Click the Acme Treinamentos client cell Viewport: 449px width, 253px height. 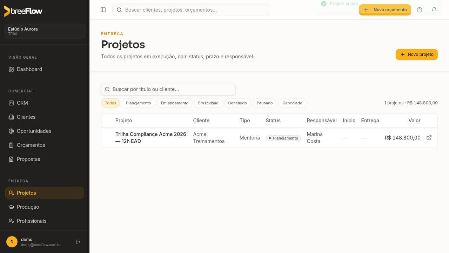[x=209, y=138]
